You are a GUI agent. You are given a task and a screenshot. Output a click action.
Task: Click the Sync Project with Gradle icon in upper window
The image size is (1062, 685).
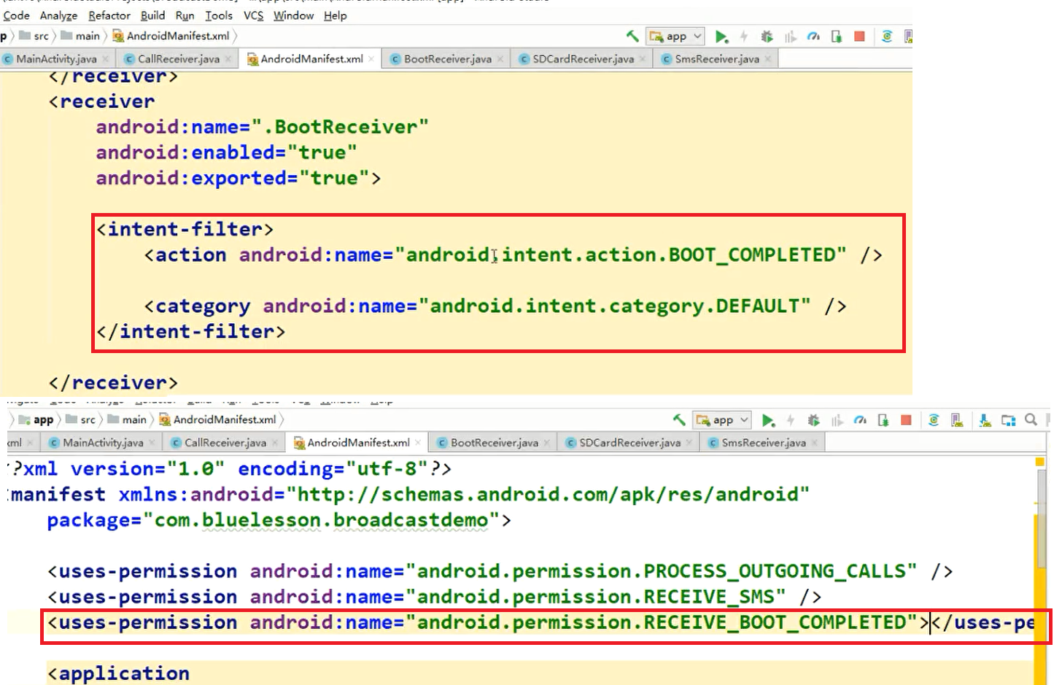click(x=887, y=36)
